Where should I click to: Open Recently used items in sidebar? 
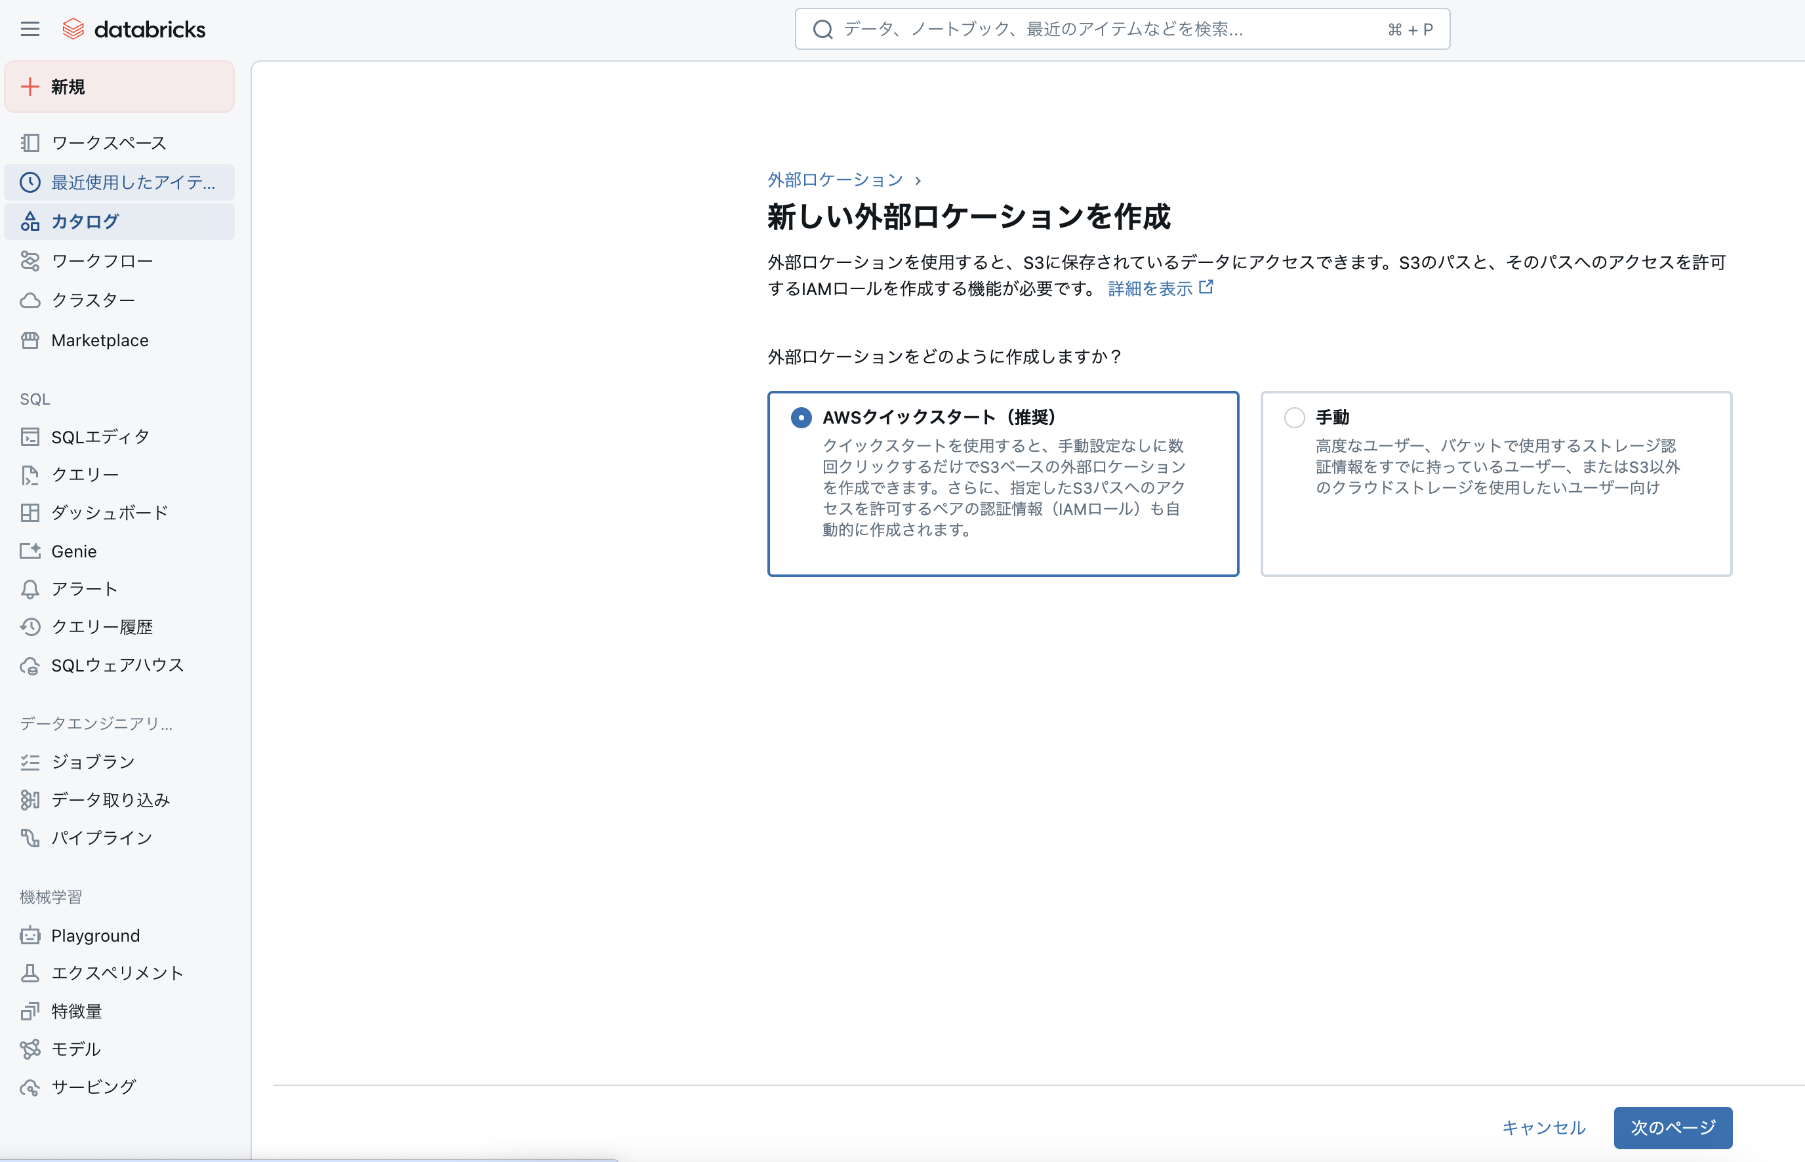pyautogui.click(x=119, y=182)
